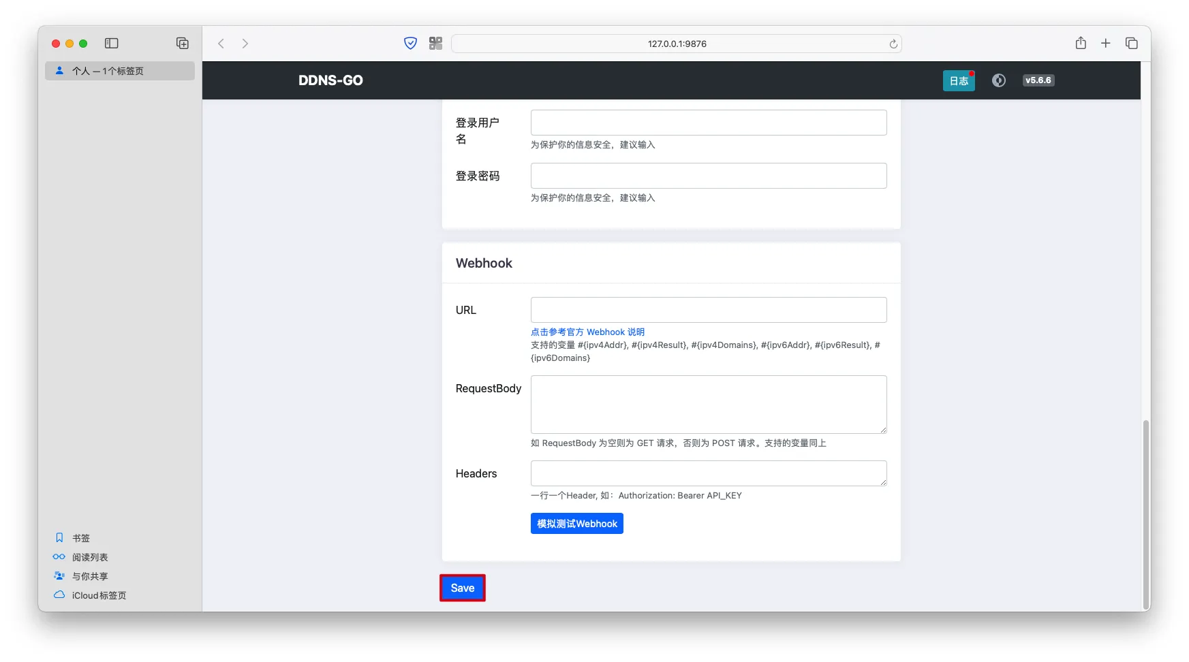Focus the 登录用户名 input field
This screenshot has width=1189, height=662.
coord(709,123)
